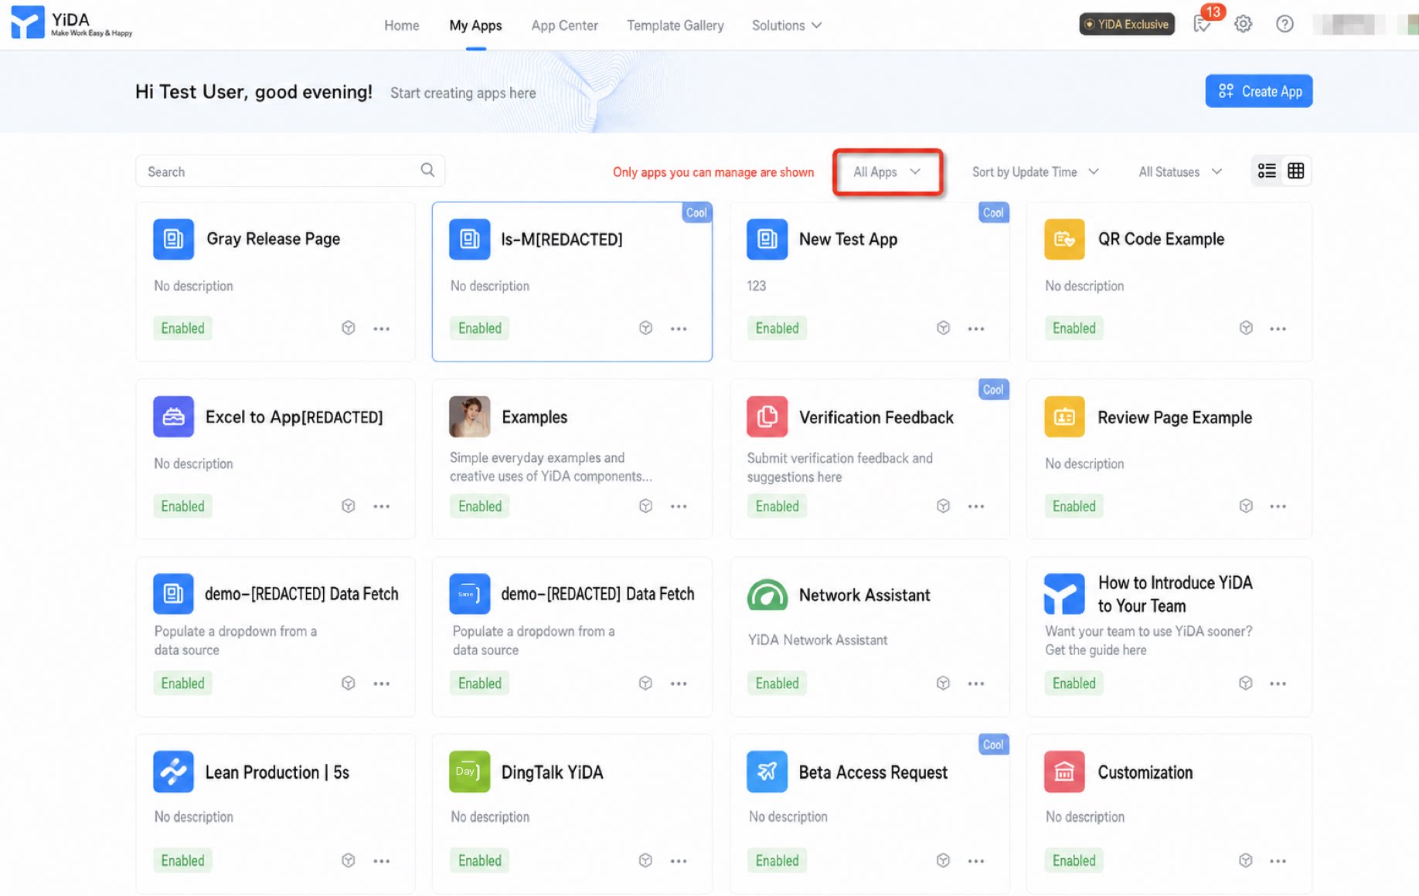Expand the All Statuses dropdown

click(x=1179, y=171)
